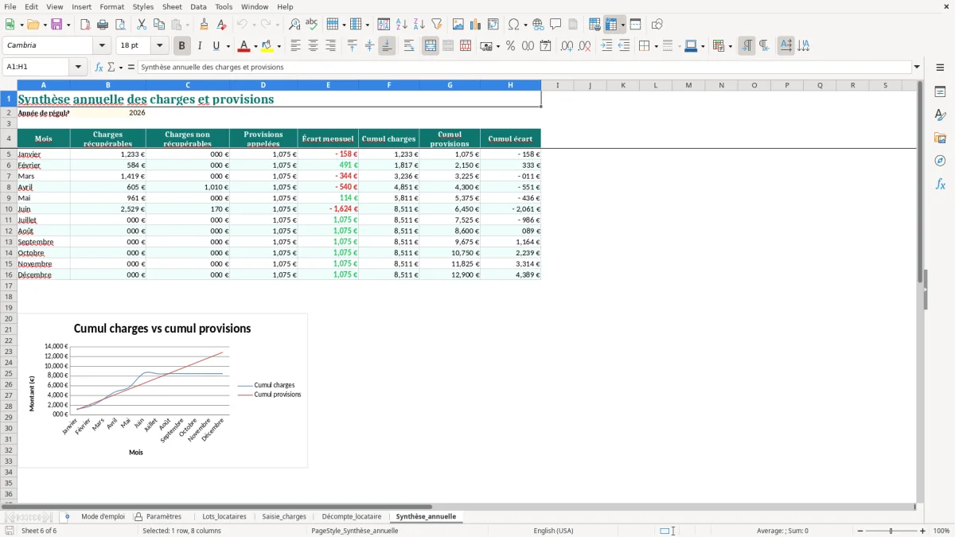Click Add Decimal Place icon
Image resolution: width=955 pixels, height=537 pixels.
tap(567, 46)
